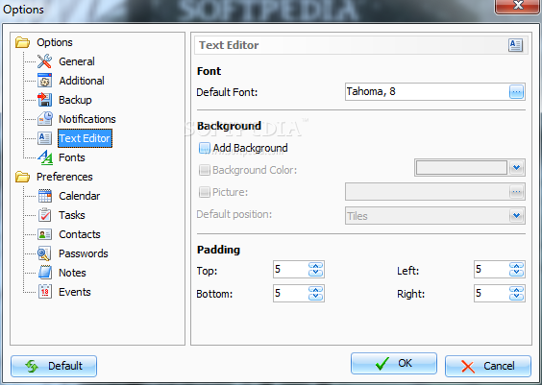Select Passwords preferences
The width and height of the screenshot is (542, 385).
point(84,253)
